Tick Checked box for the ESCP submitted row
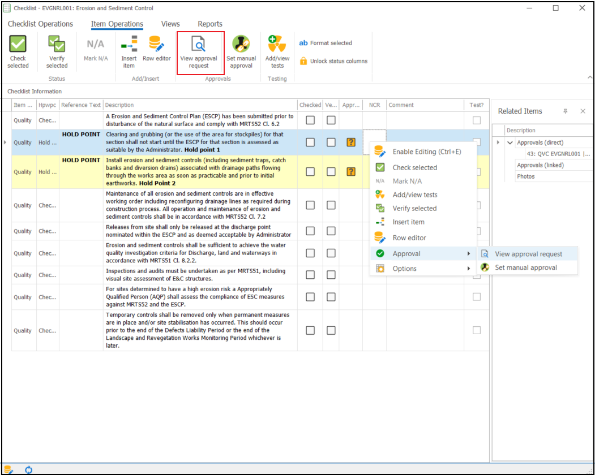595x475 pixels. [x=310, y=120]
